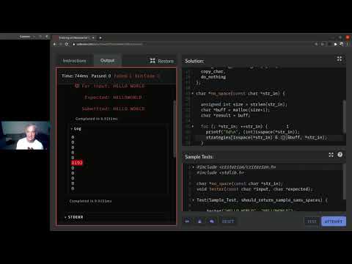Viewport: 352px width, 264px height.
Task: Click 'Passed: 0' in results header
Action: [101, 76]
